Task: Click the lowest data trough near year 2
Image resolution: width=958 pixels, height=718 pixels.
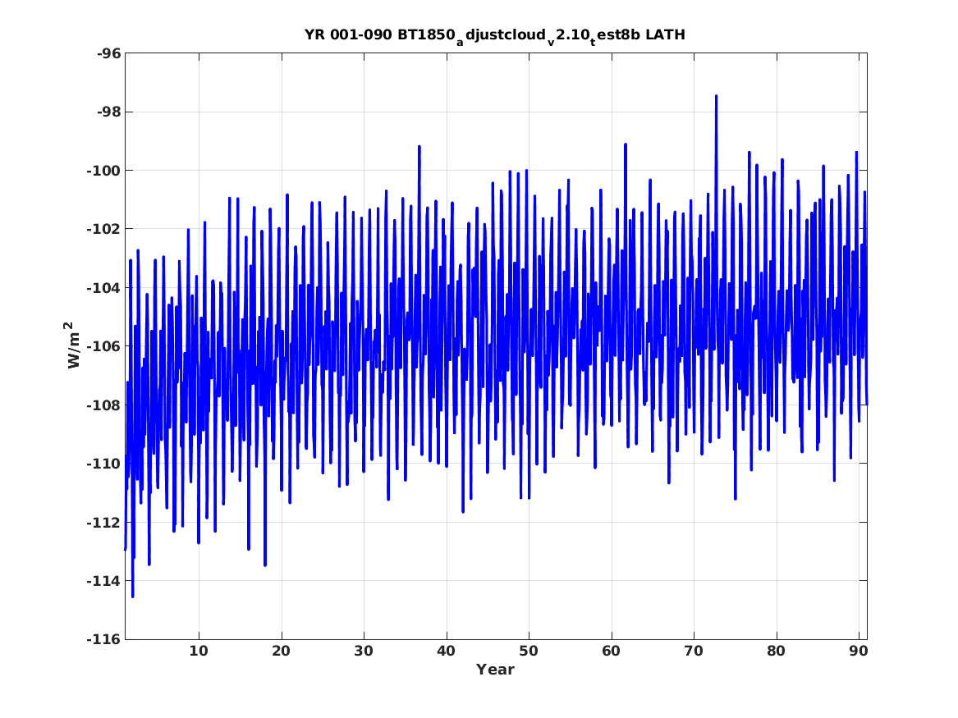Action: pyautogui.click(x=133, y=596)
